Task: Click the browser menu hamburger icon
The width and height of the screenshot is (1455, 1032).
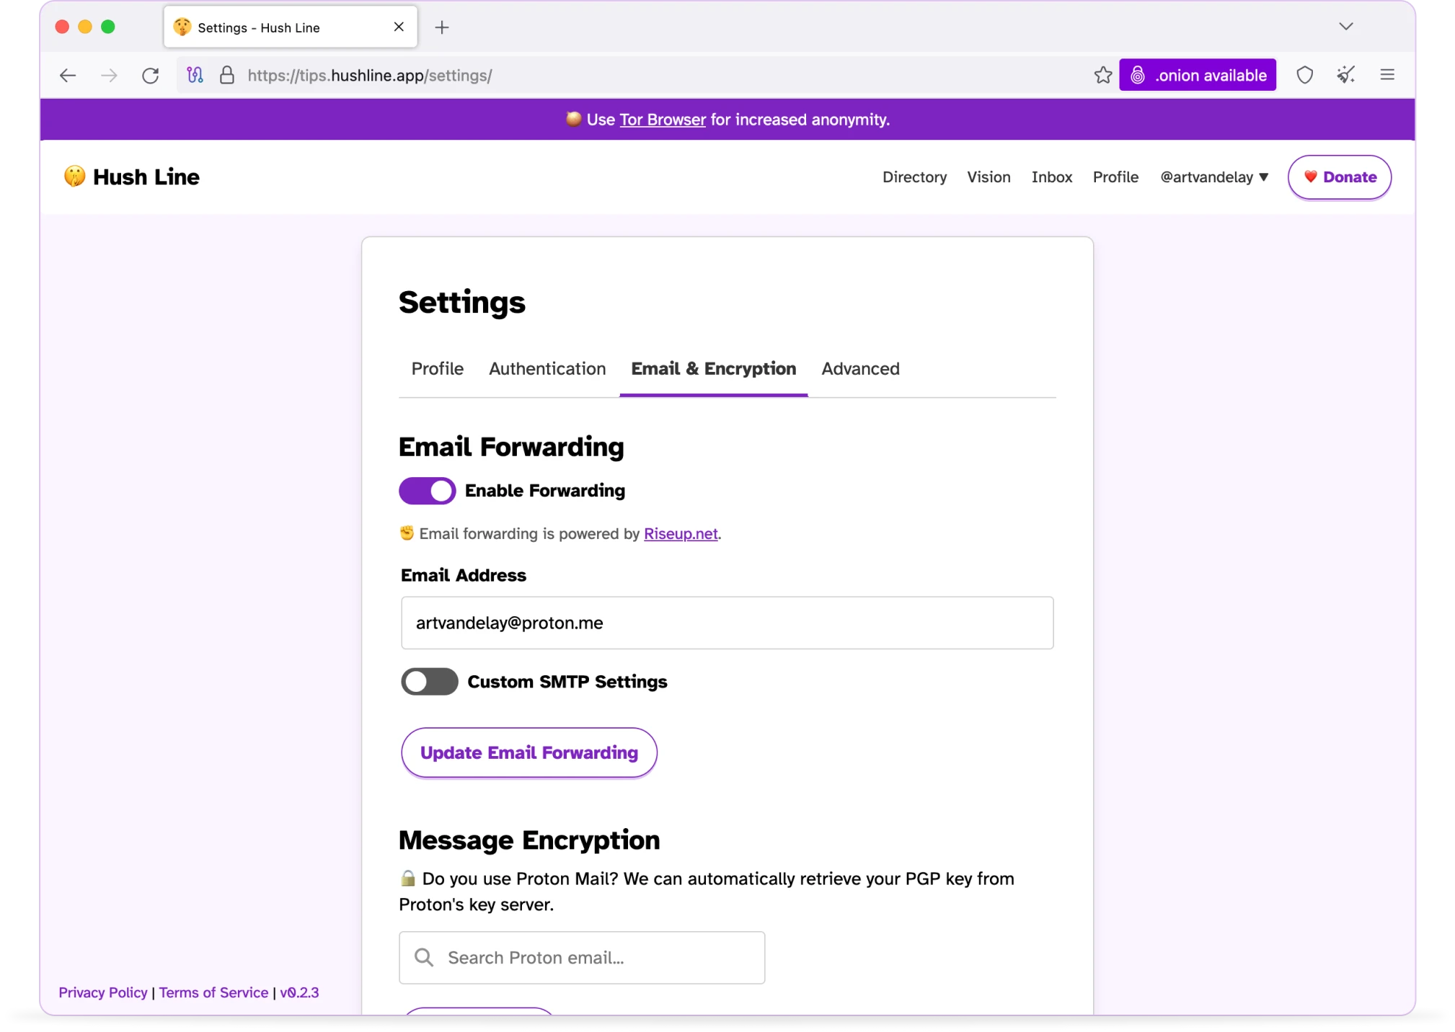Action: pos(1388,75)
